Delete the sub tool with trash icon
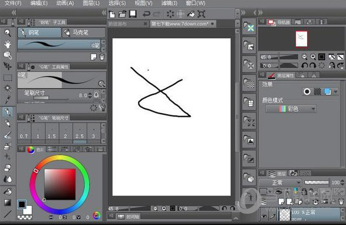Viewport: 346px width, 225px height. pos(102,57)
